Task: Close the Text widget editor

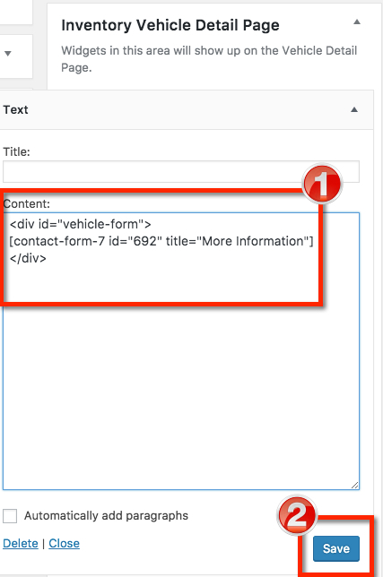Action: [x=64, y=544]
